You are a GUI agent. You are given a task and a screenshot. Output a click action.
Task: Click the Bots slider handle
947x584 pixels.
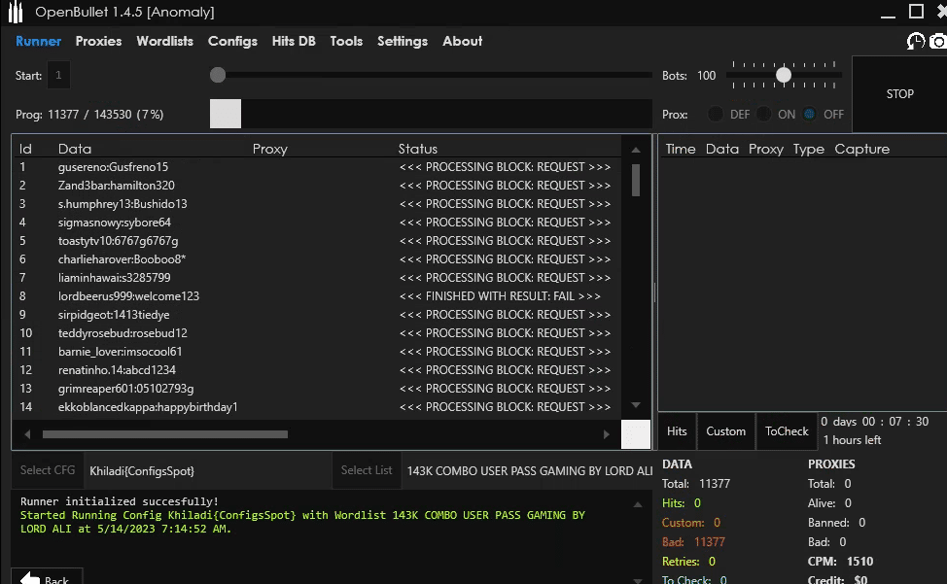pyautogui.click(x=784, y=75)
